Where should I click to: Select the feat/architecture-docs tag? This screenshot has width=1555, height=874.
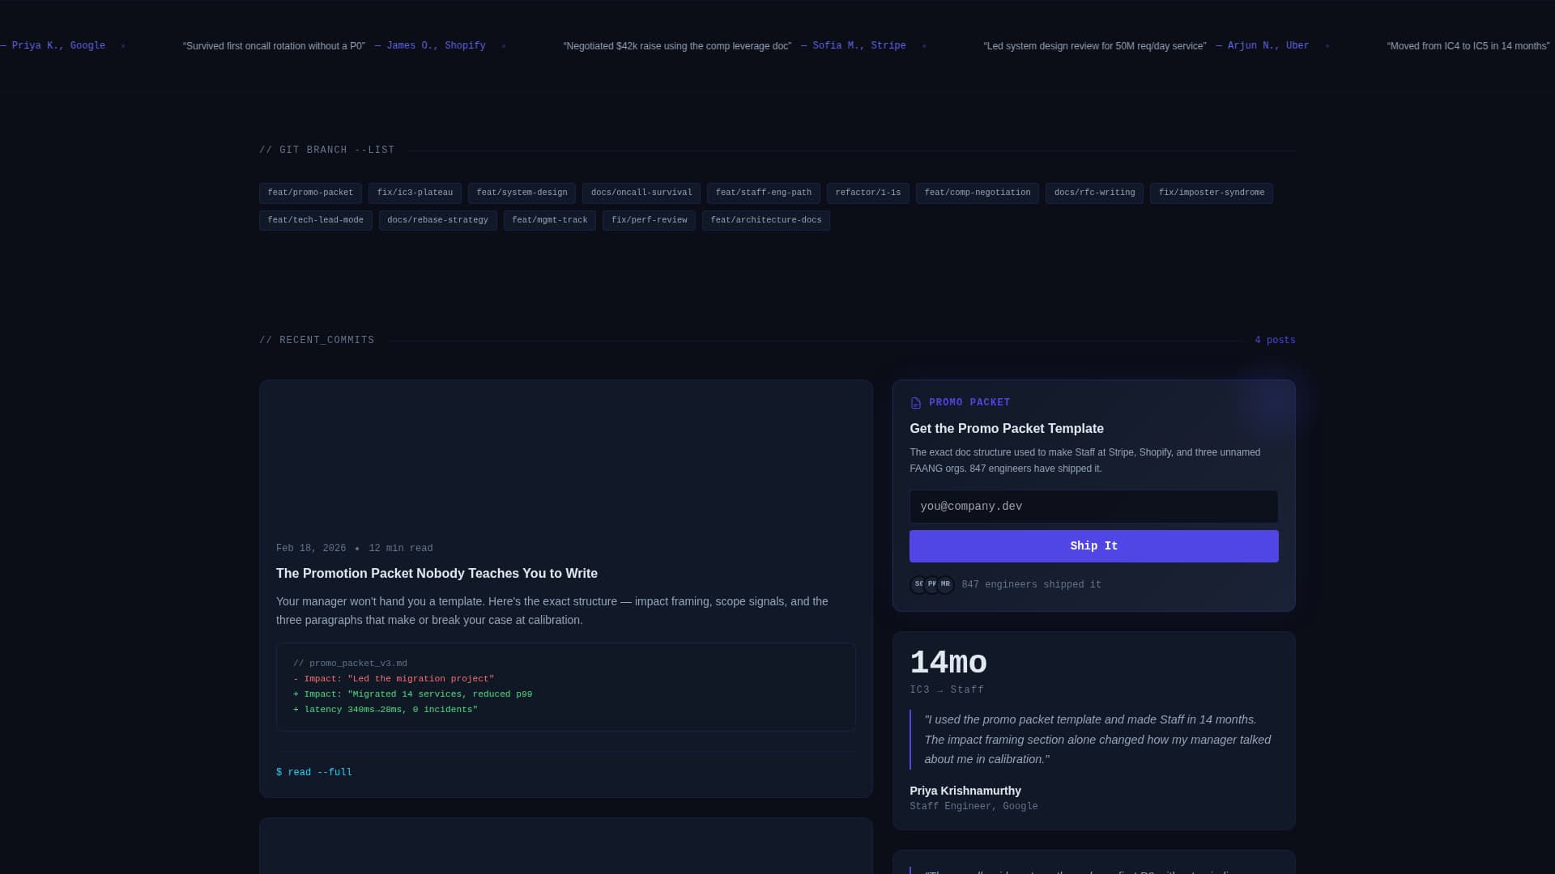(x=766, y=220)
